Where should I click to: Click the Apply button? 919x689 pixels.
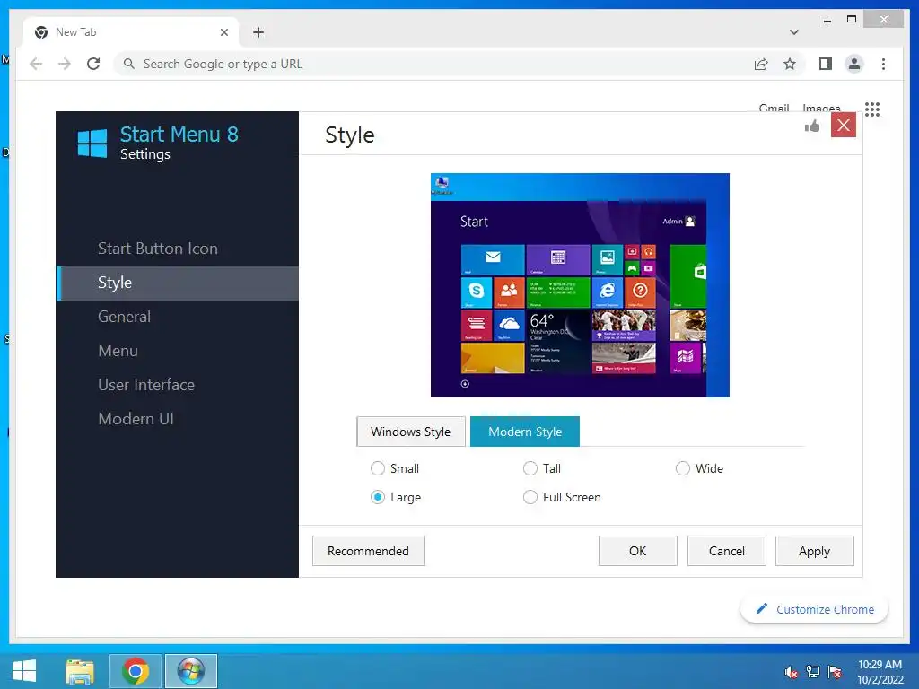pos(815,552)
